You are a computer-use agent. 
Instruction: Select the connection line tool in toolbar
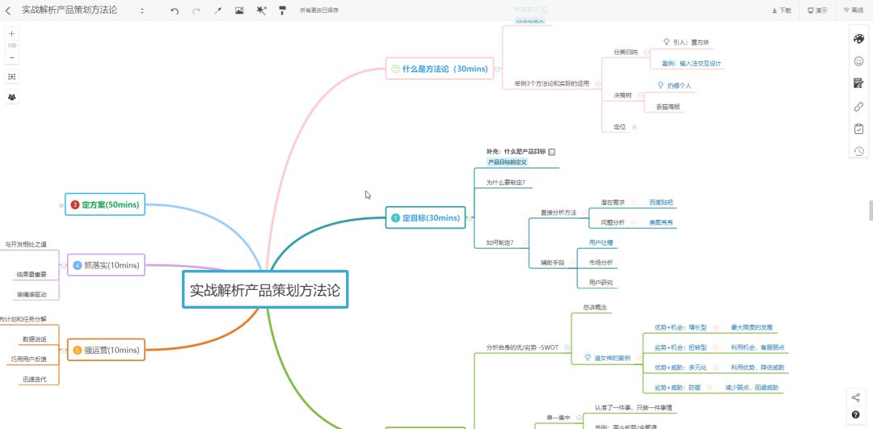point(217,11)
